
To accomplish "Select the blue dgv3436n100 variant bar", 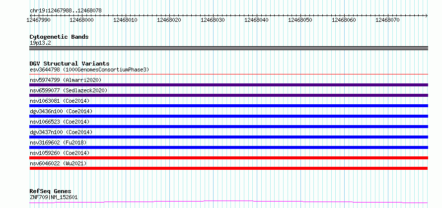I will pos(228,116).
